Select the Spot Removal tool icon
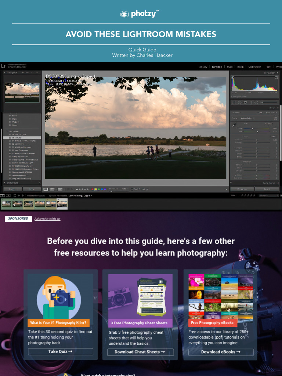The height and width of the screenshot is (376, 282). click(x=239, y=102)
